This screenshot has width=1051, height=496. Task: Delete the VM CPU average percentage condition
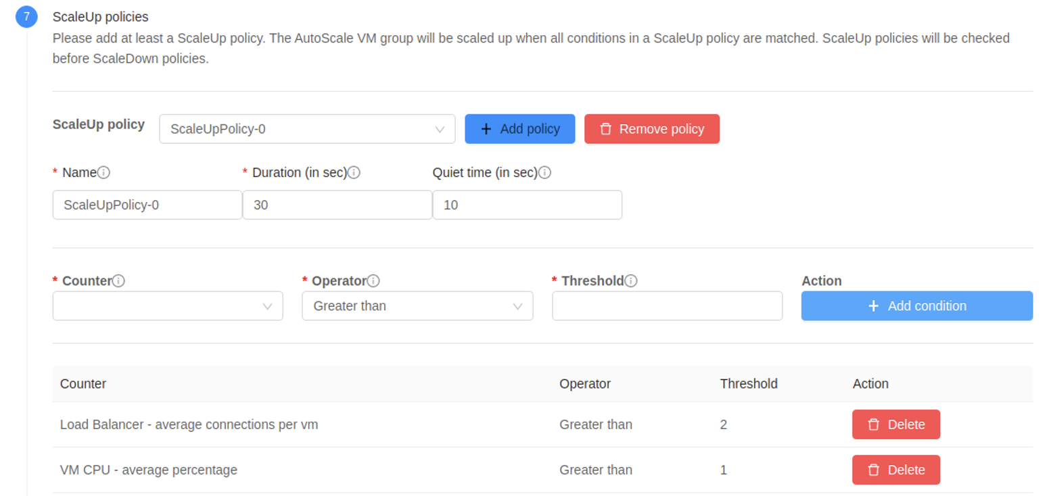[895, 470]
